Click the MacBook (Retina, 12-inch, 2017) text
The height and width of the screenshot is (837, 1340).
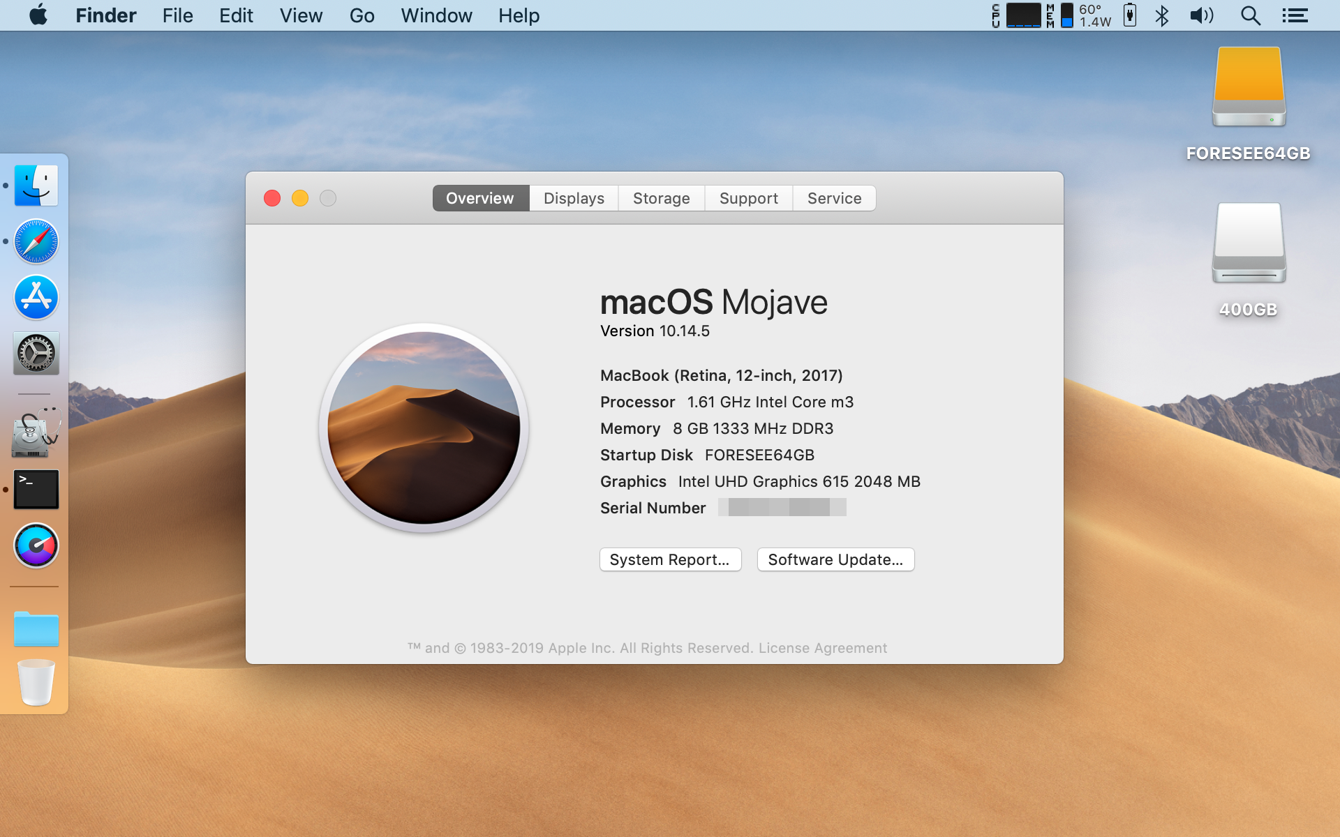pyautogui.click(x=722, y=375)
